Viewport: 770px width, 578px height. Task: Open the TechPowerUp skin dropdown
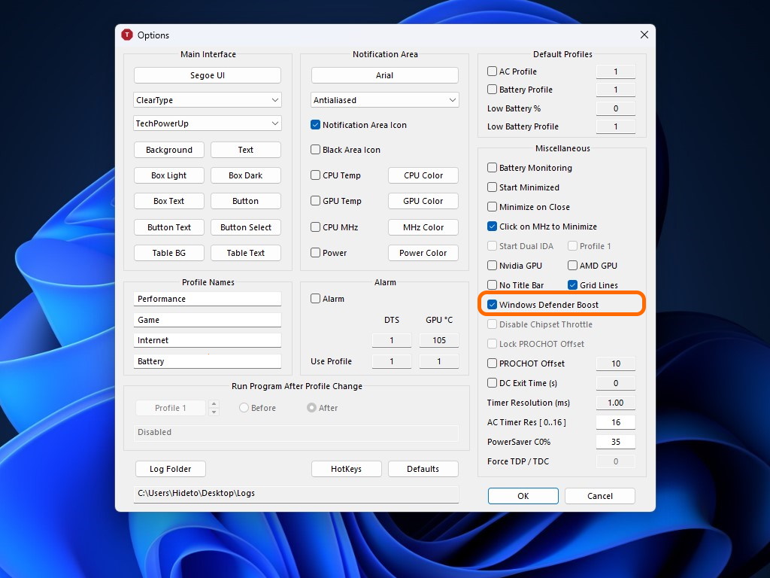click(207, 123)
